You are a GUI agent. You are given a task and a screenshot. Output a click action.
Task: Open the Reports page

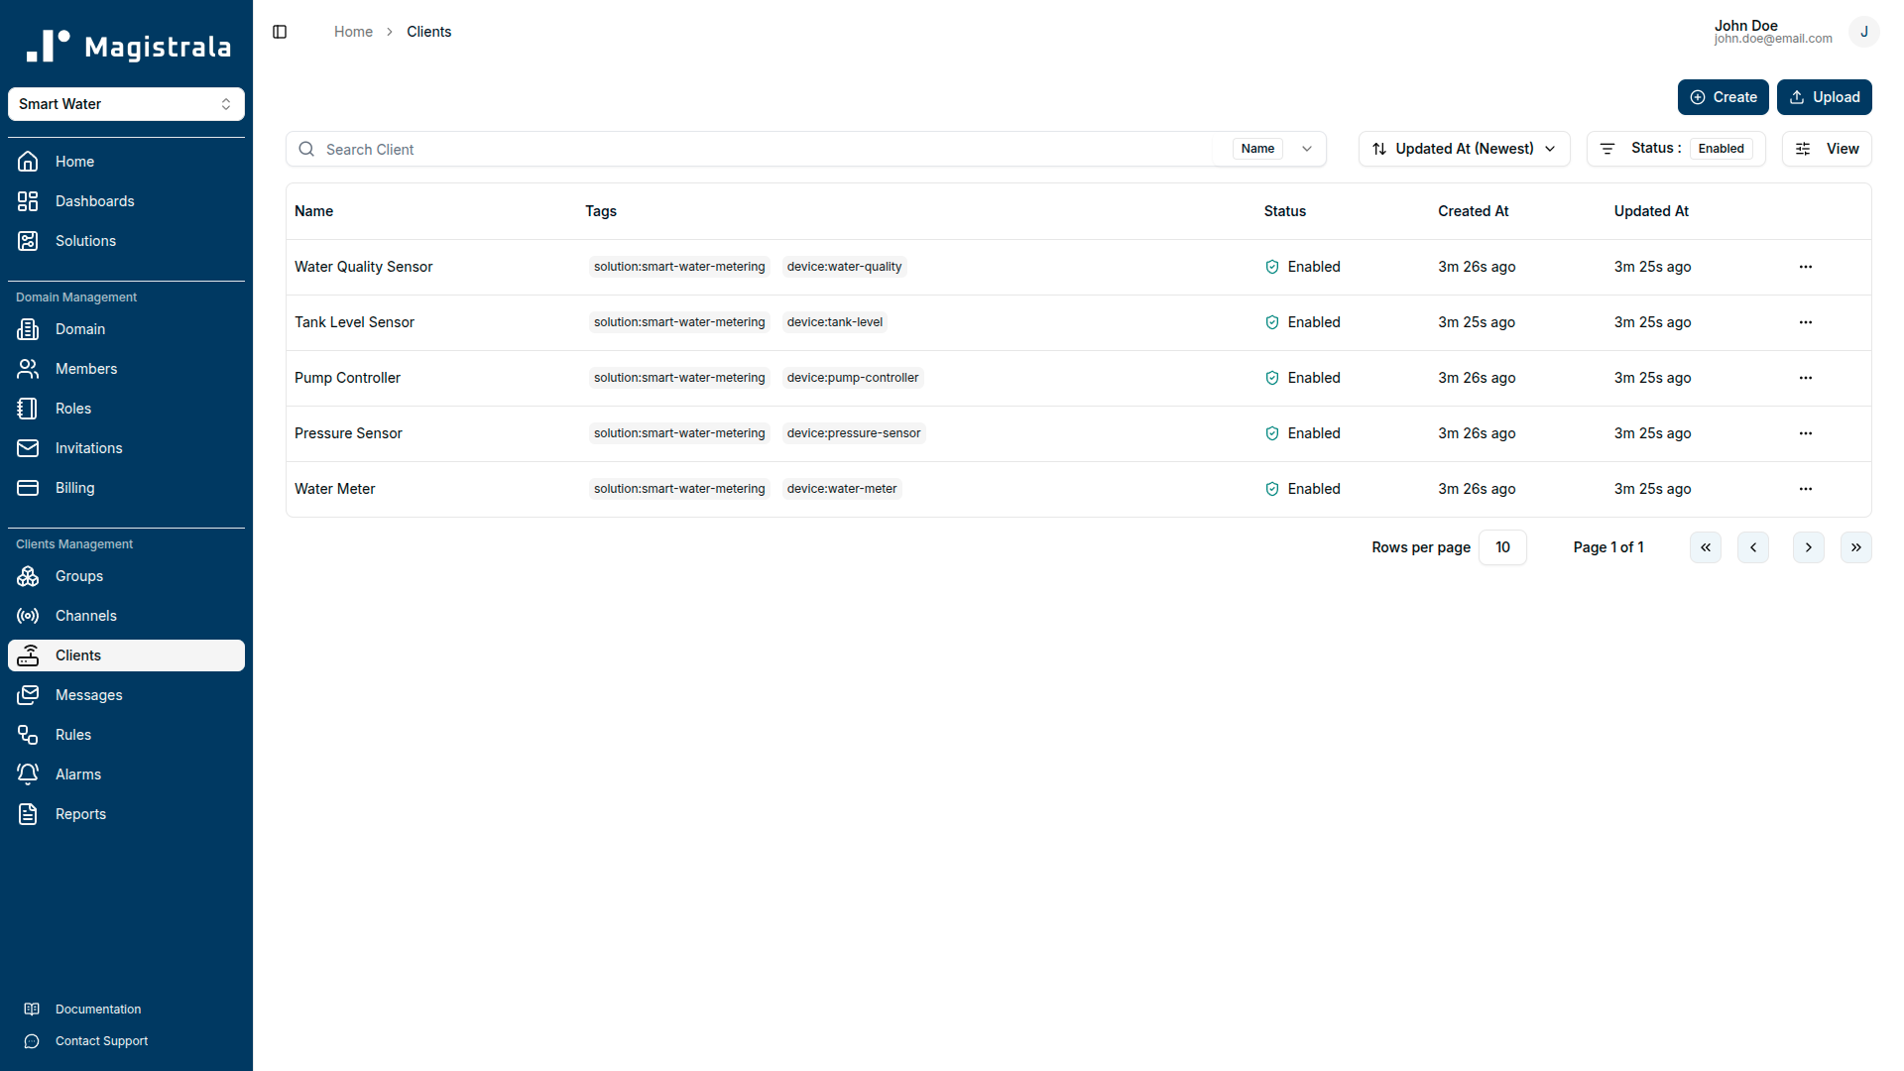click(x=79, y=814)
